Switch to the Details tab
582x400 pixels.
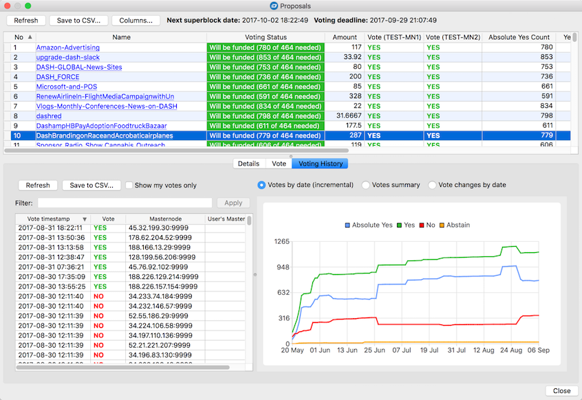248,164
